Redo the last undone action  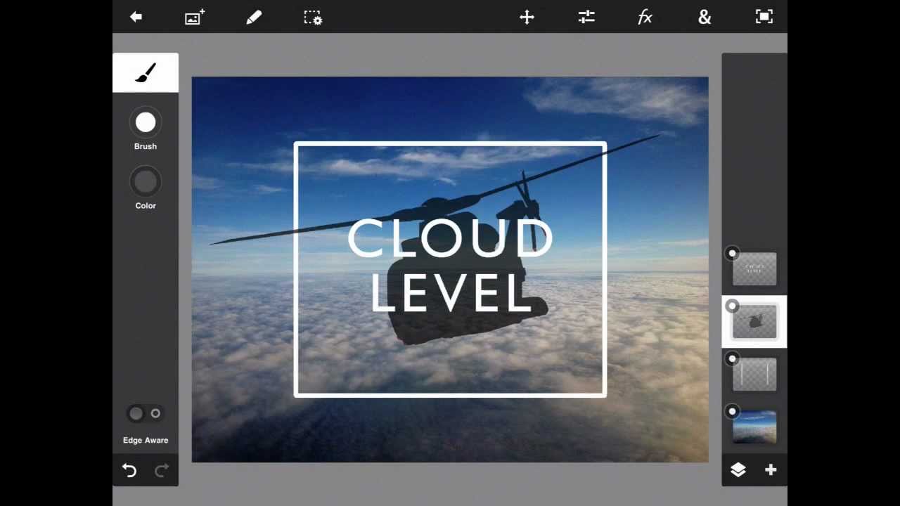pyautogui.click(x=162, y=470)
